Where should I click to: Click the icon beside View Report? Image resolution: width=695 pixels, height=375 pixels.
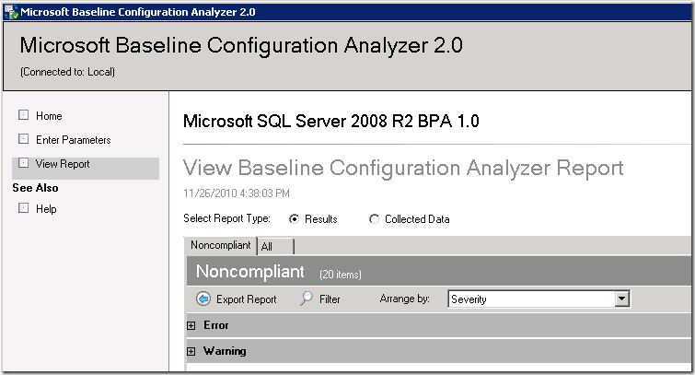pos(24,164)
